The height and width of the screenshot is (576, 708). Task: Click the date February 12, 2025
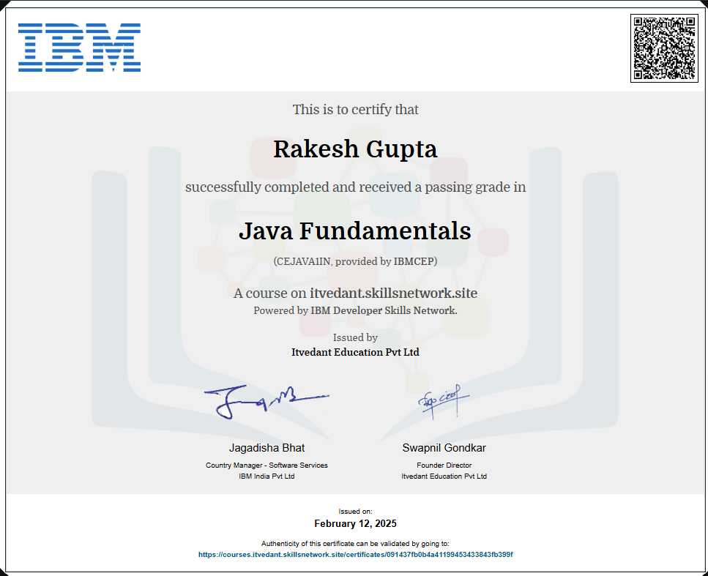pos(355,523)
